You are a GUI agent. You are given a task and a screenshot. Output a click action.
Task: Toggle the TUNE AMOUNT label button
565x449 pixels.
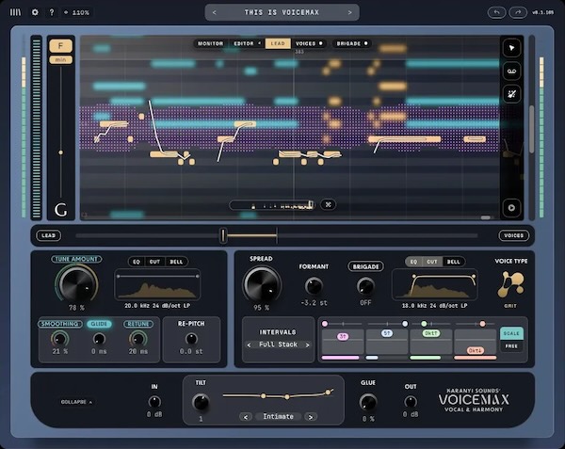(76, 259)
